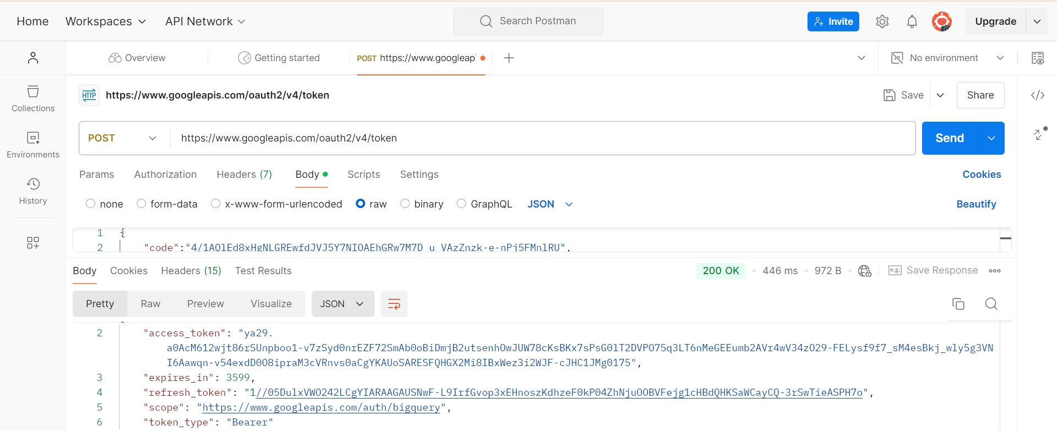Switch to the Authorization tab
The image size is (1057, 431).
[x=165, y=174]
